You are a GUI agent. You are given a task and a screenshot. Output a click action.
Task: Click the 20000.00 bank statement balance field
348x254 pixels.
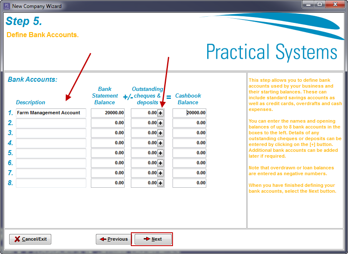[108, 113]
